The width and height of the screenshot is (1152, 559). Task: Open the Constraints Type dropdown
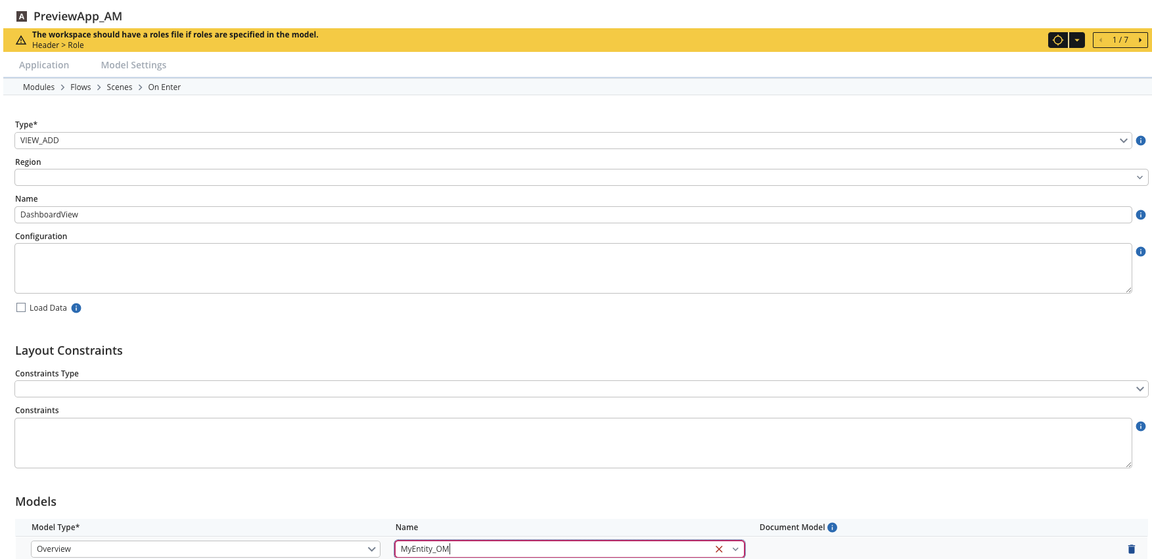(x=581, y=389)
